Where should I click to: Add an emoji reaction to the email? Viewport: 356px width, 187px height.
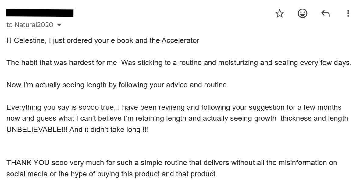coord(302,13)
